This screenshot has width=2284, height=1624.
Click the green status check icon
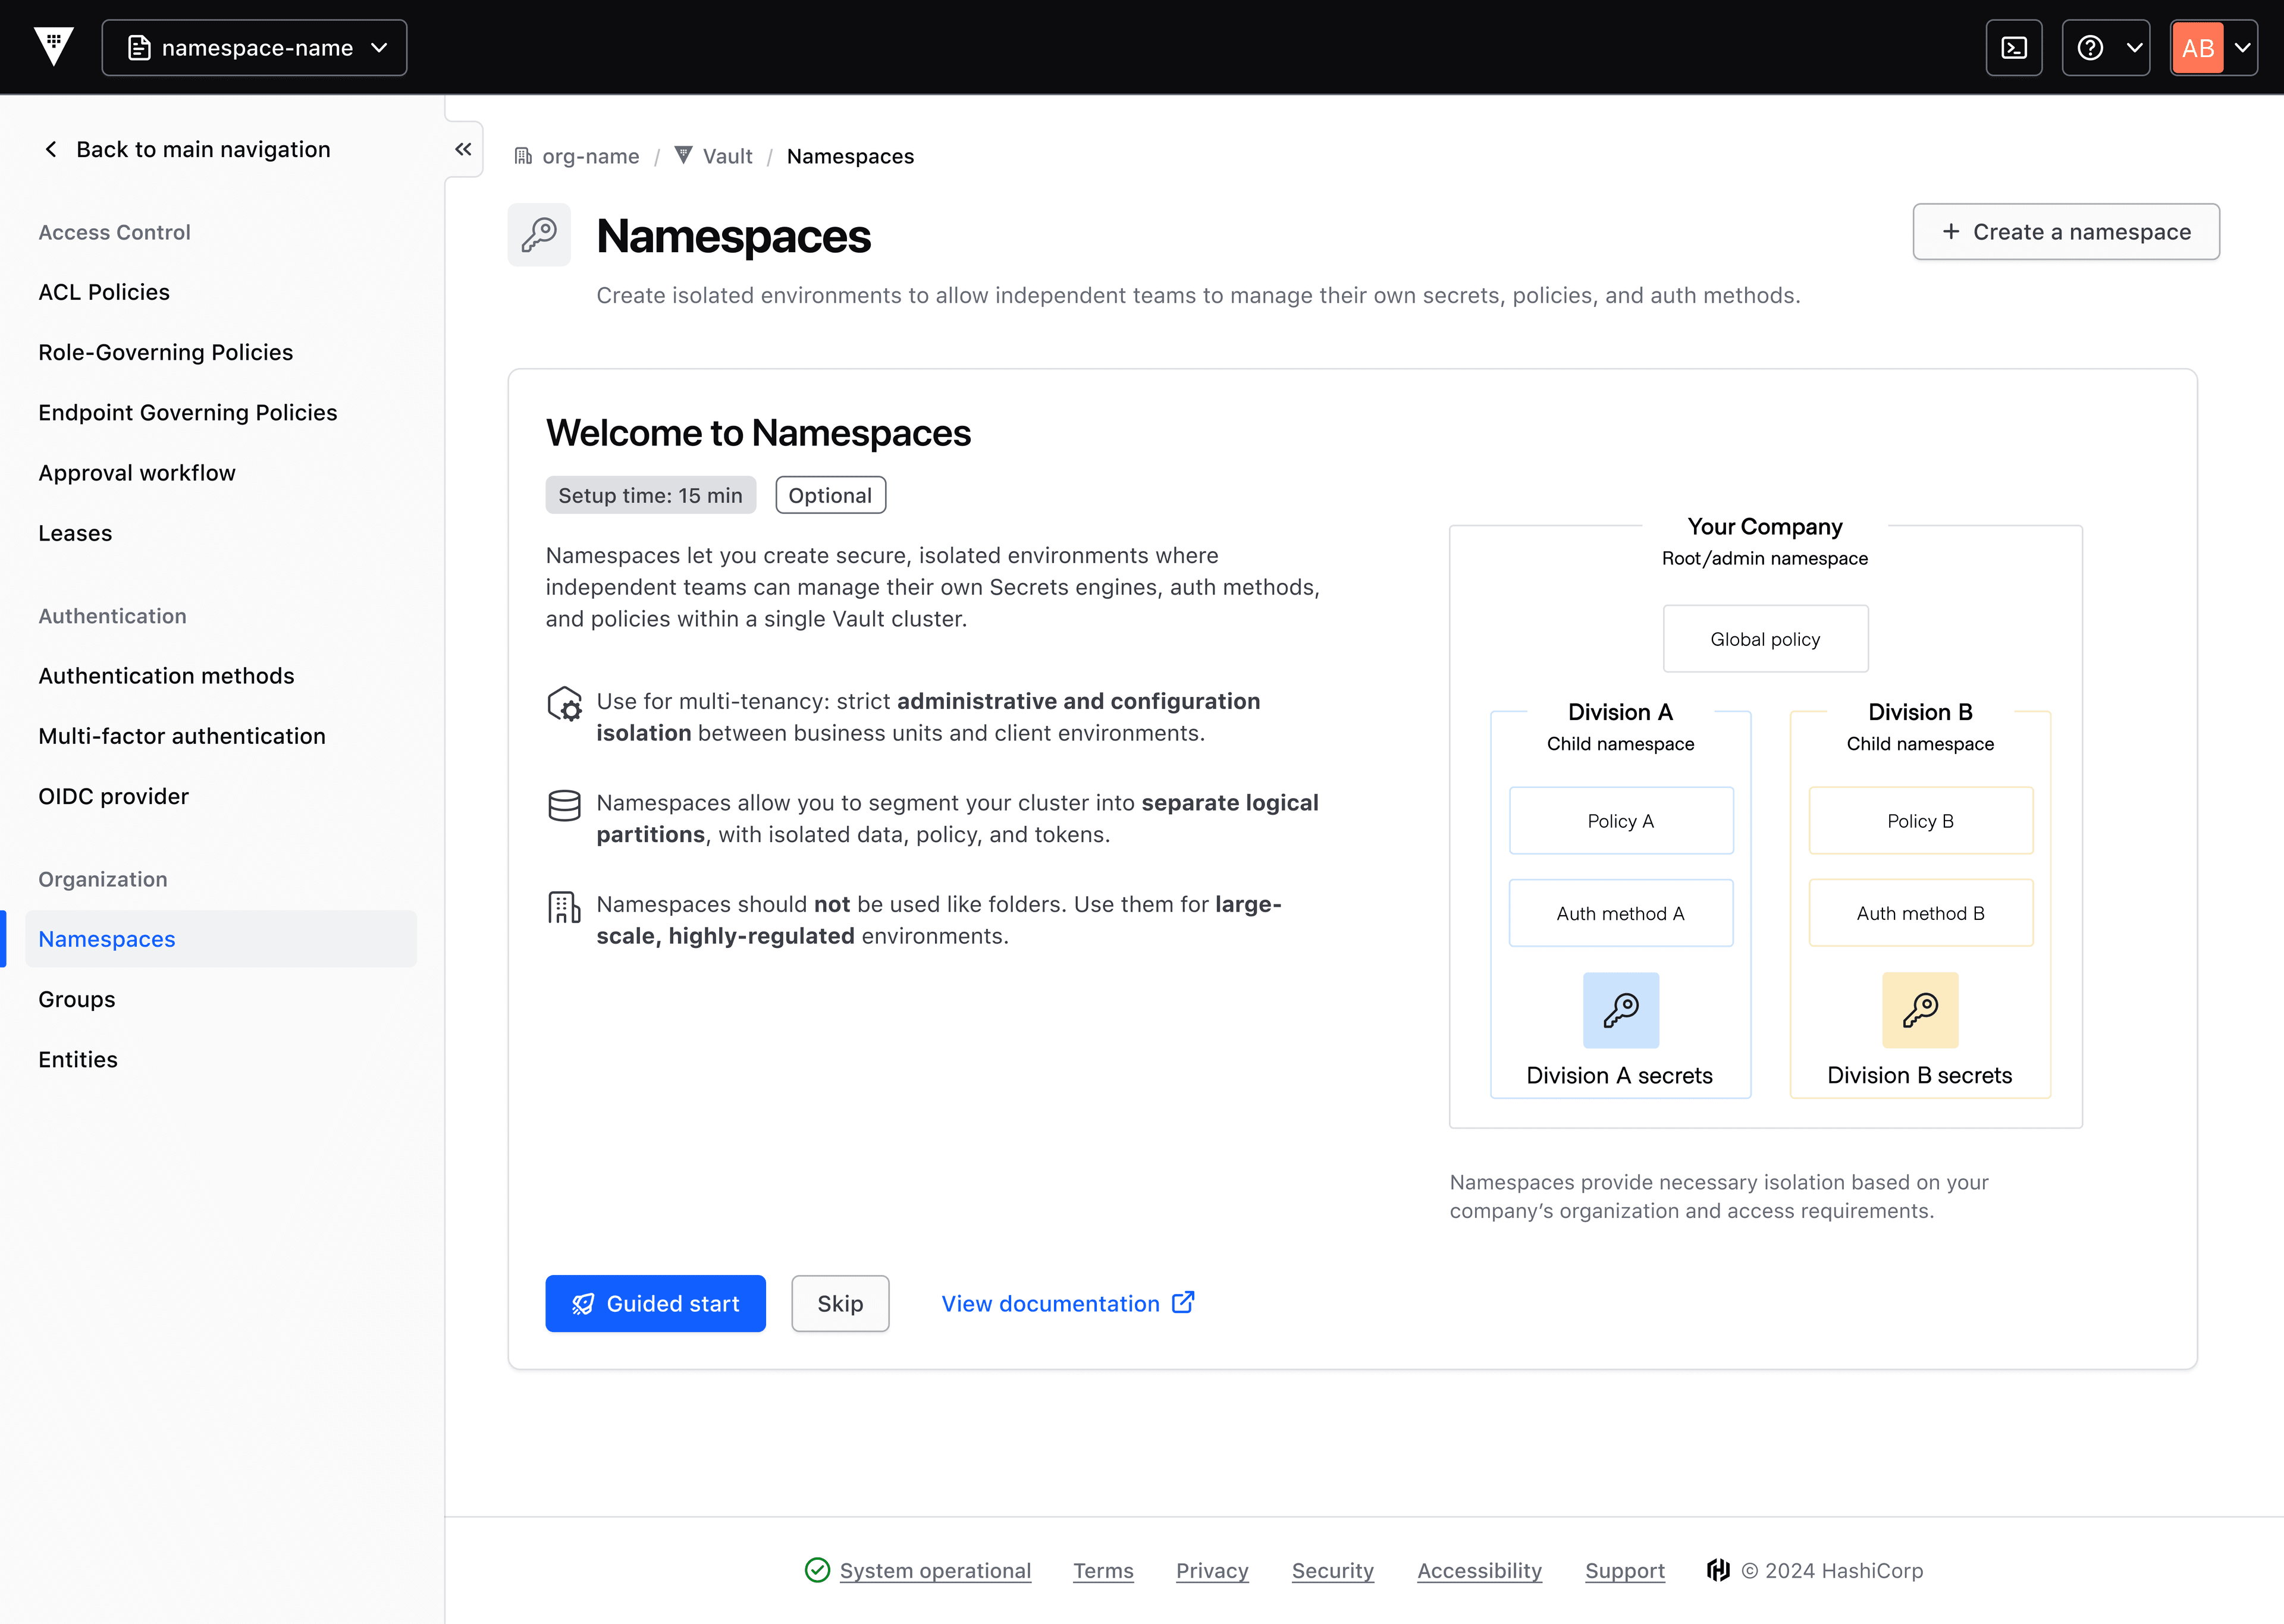tap(817, 1570)
